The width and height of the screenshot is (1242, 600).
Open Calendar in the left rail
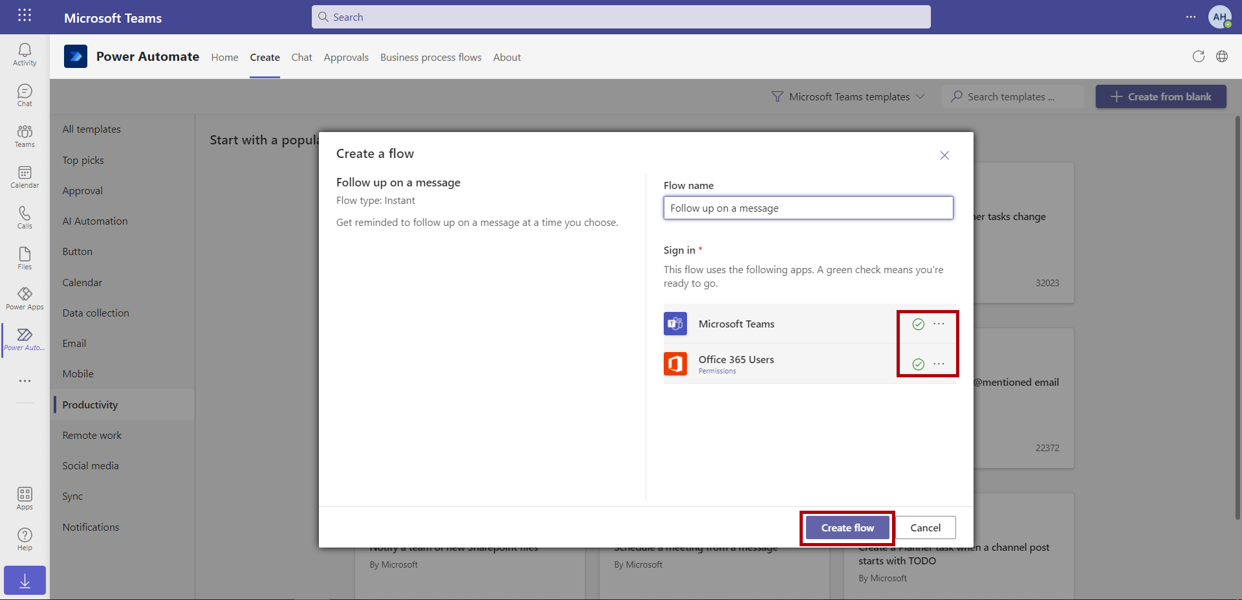point(25,177)
